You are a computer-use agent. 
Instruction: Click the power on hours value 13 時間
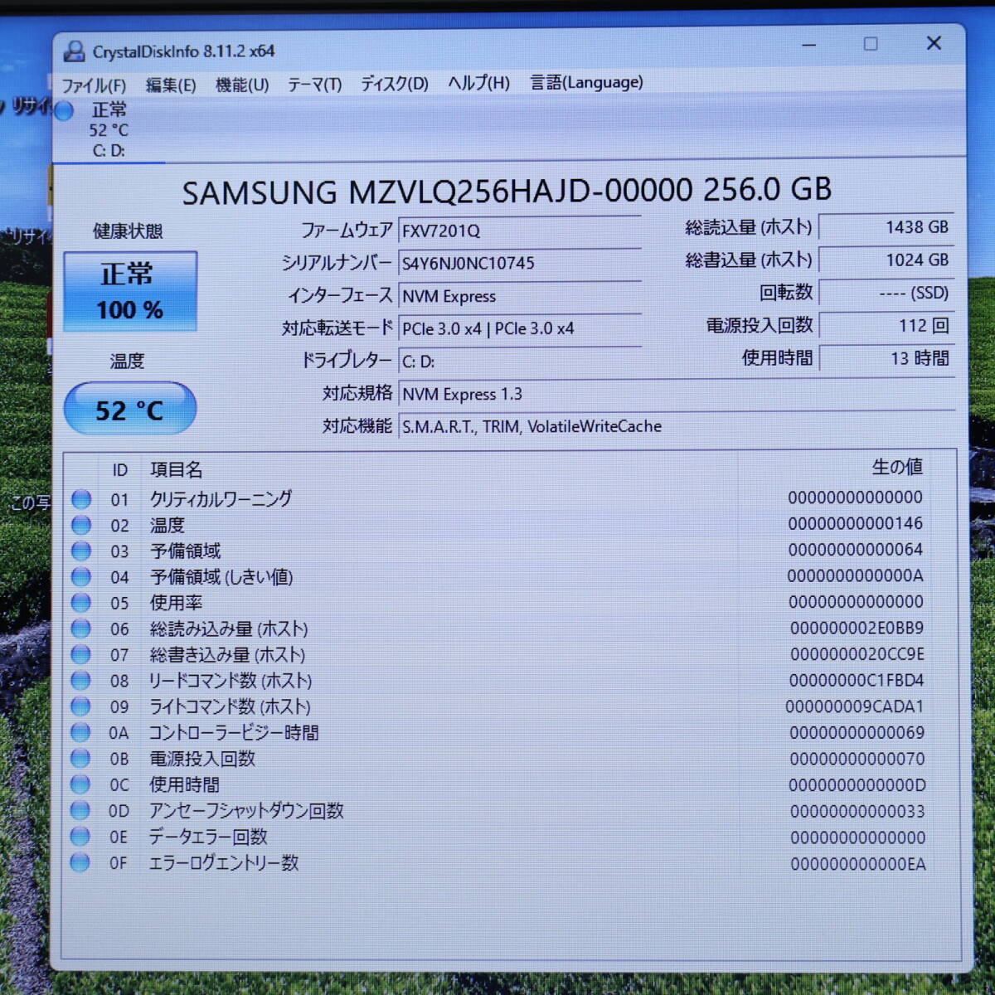(x=886, y=358)
